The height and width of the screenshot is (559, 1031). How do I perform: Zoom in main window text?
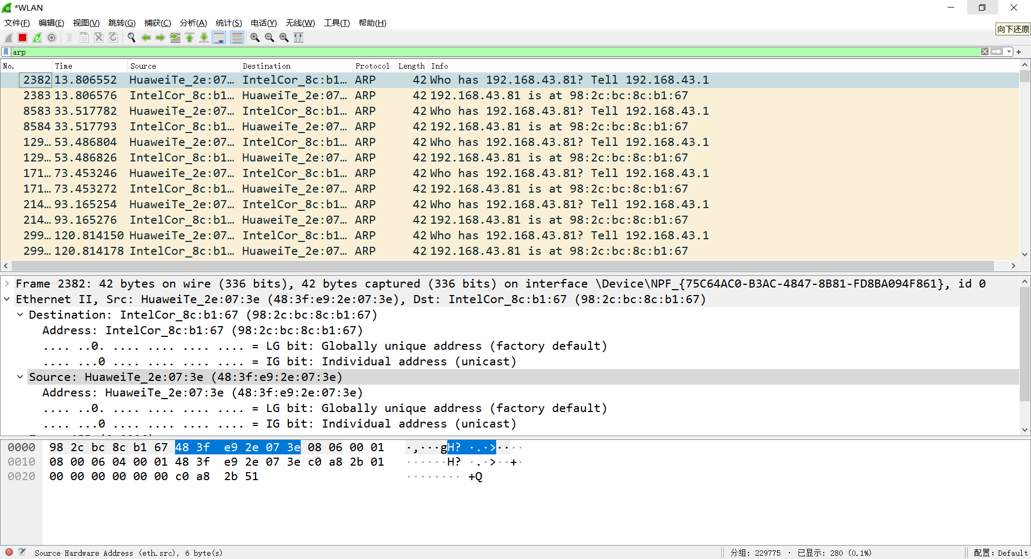255,38
